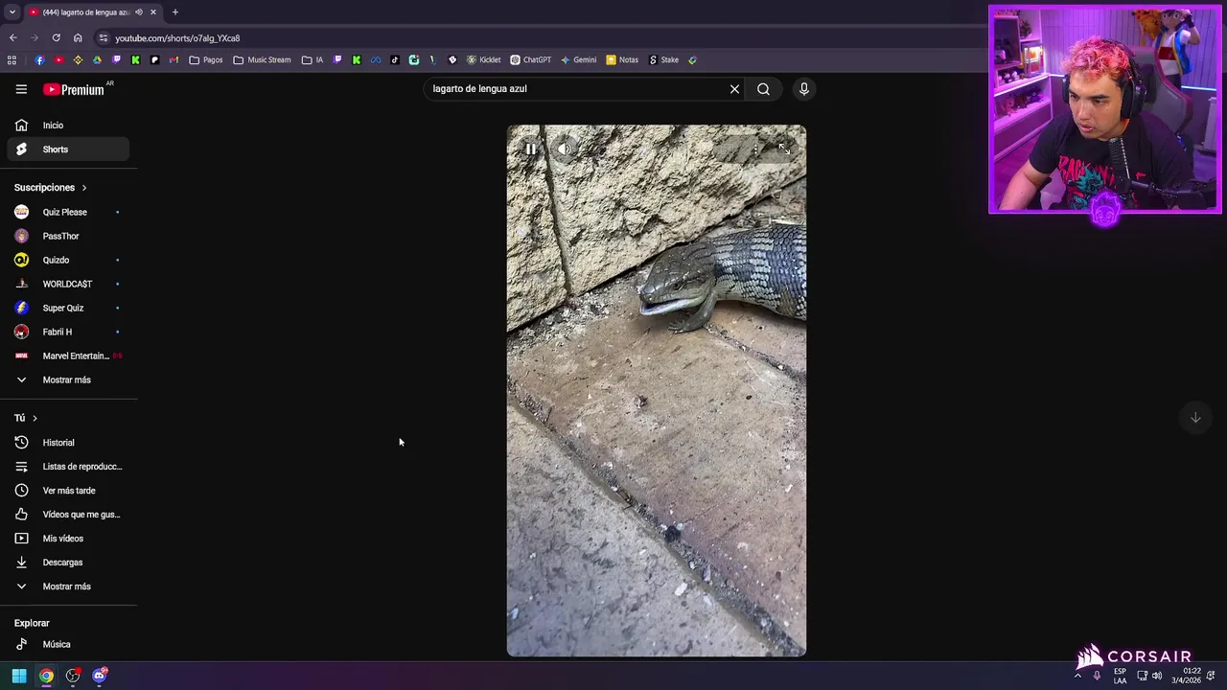
Task: Open the ChatGPT bookmark
Action: pyautogui.click(x=530, y=59)
